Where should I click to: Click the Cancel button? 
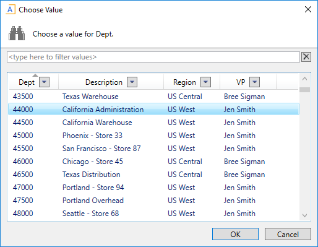[288, 234]
